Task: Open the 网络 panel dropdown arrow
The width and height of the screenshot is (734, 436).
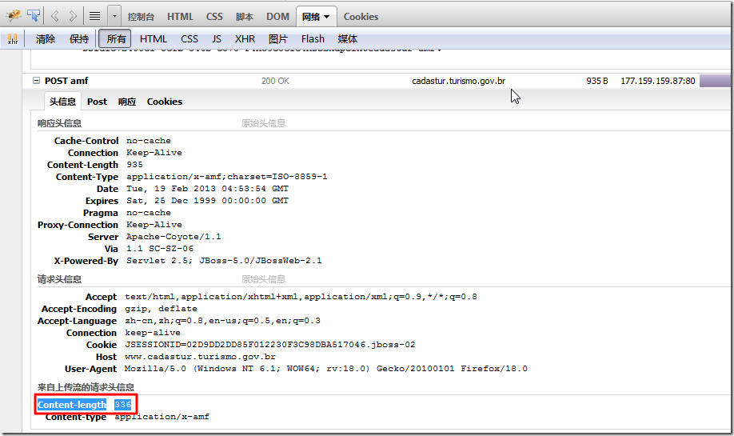Action: click(x=326, y=17)
